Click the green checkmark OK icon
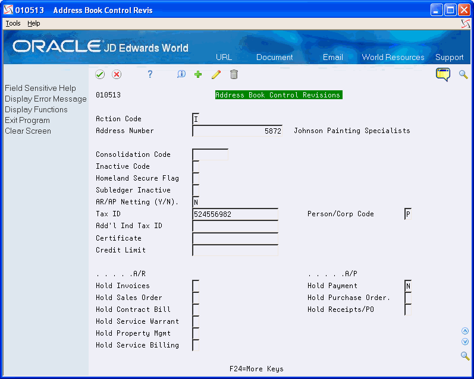The height and width of the screenshot is (379, 474). [100, 74]
